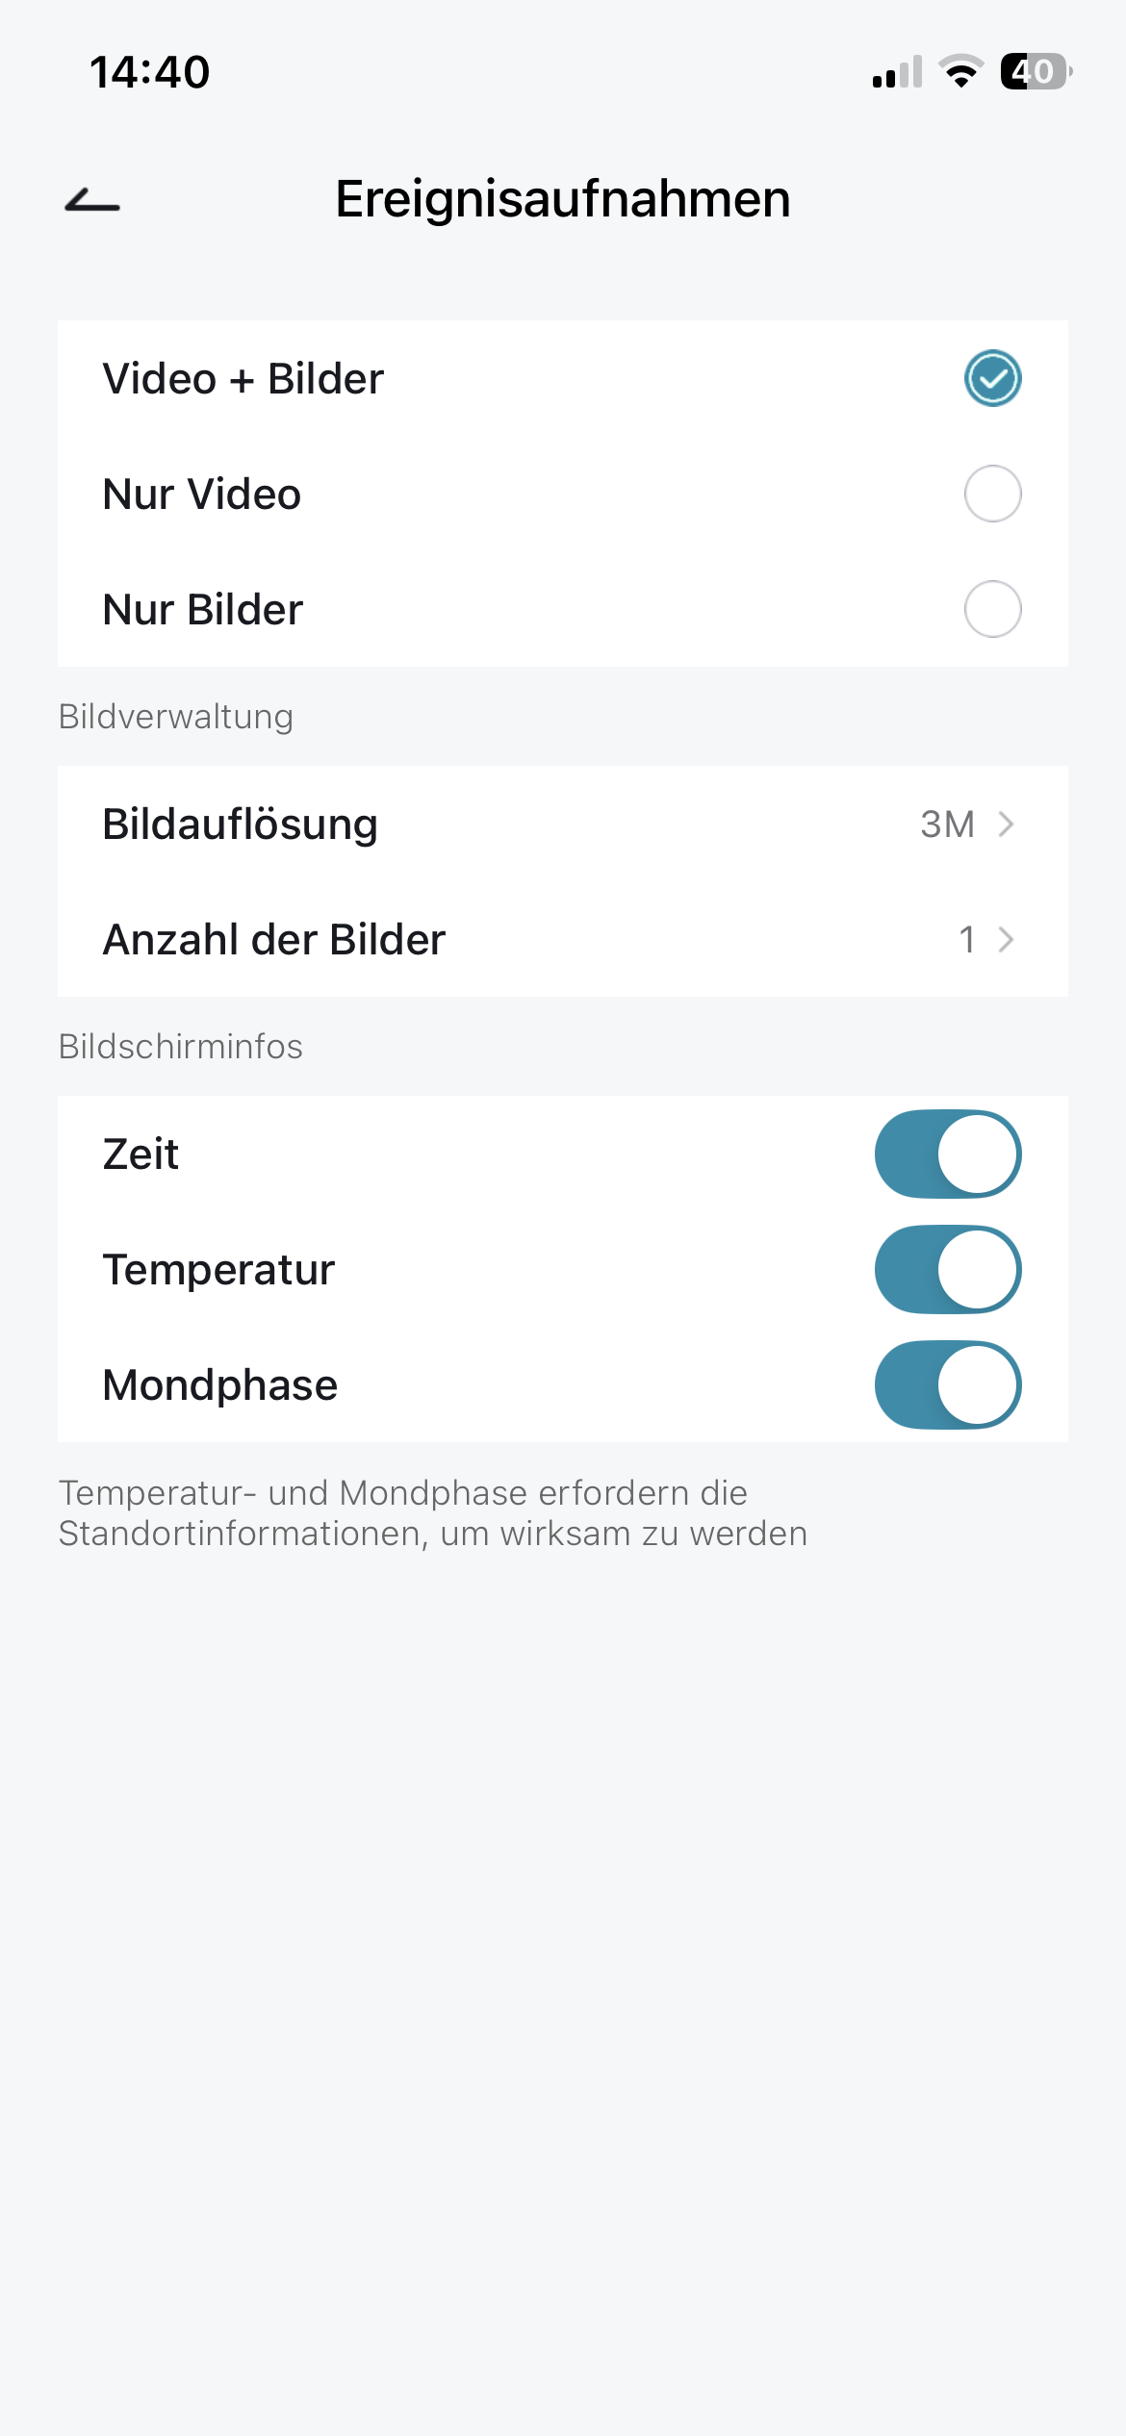The width and height of the screenshot is (1126, 2436).
Task: Tap the cellular signal bars
Action: pos(897,72)
